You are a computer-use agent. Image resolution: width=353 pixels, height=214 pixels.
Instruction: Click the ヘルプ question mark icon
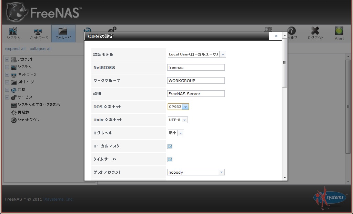[292, 31]
